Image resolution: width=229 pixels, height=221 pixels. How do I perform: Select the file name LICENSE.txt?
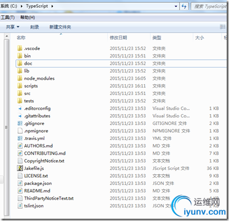(x=36, y=176)
